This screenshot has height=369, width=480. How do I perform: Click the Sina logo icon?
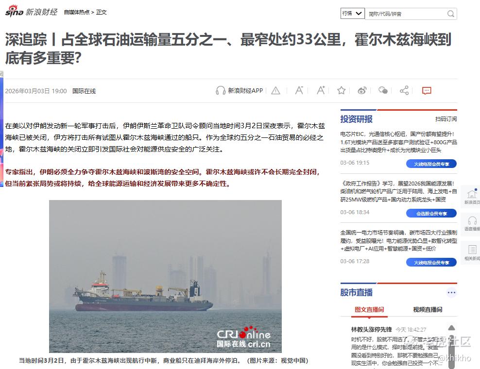click(14, 11)
